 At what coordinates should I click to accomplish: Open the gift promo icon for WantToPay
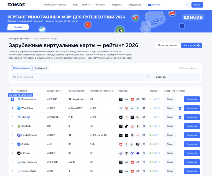coord(180,108)
